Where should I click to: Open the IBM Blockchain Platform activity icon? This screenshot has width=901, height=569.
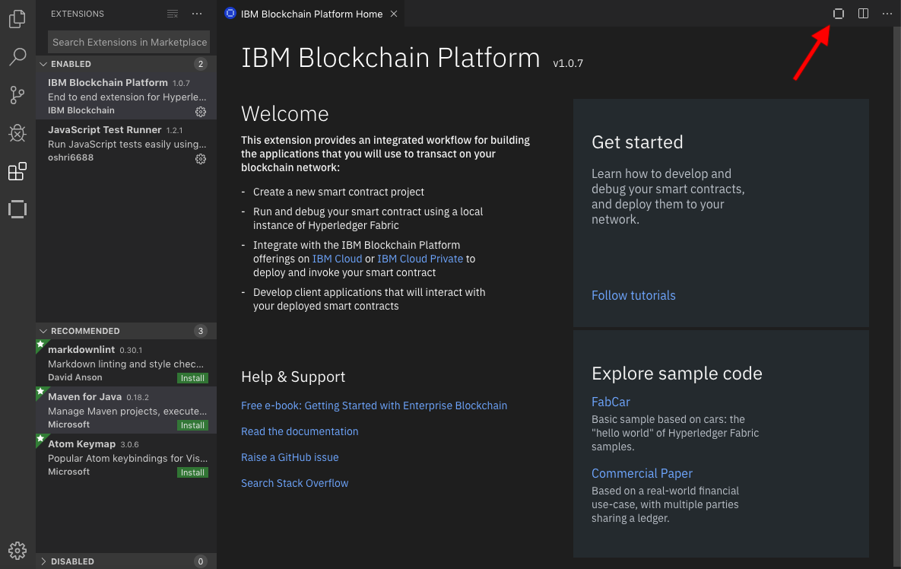pyautogui.click(x=17, y=209)
